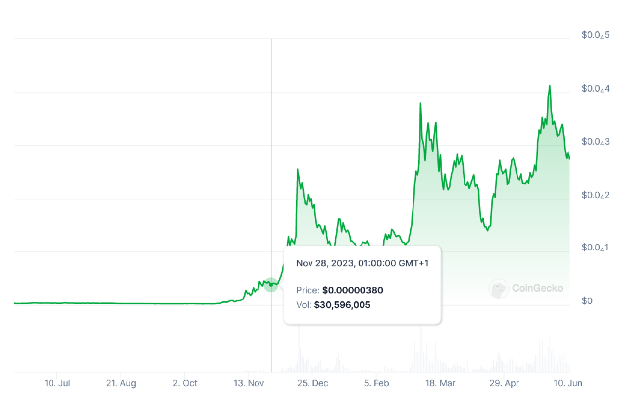Click the 2. Oct date label

point(185,383)
